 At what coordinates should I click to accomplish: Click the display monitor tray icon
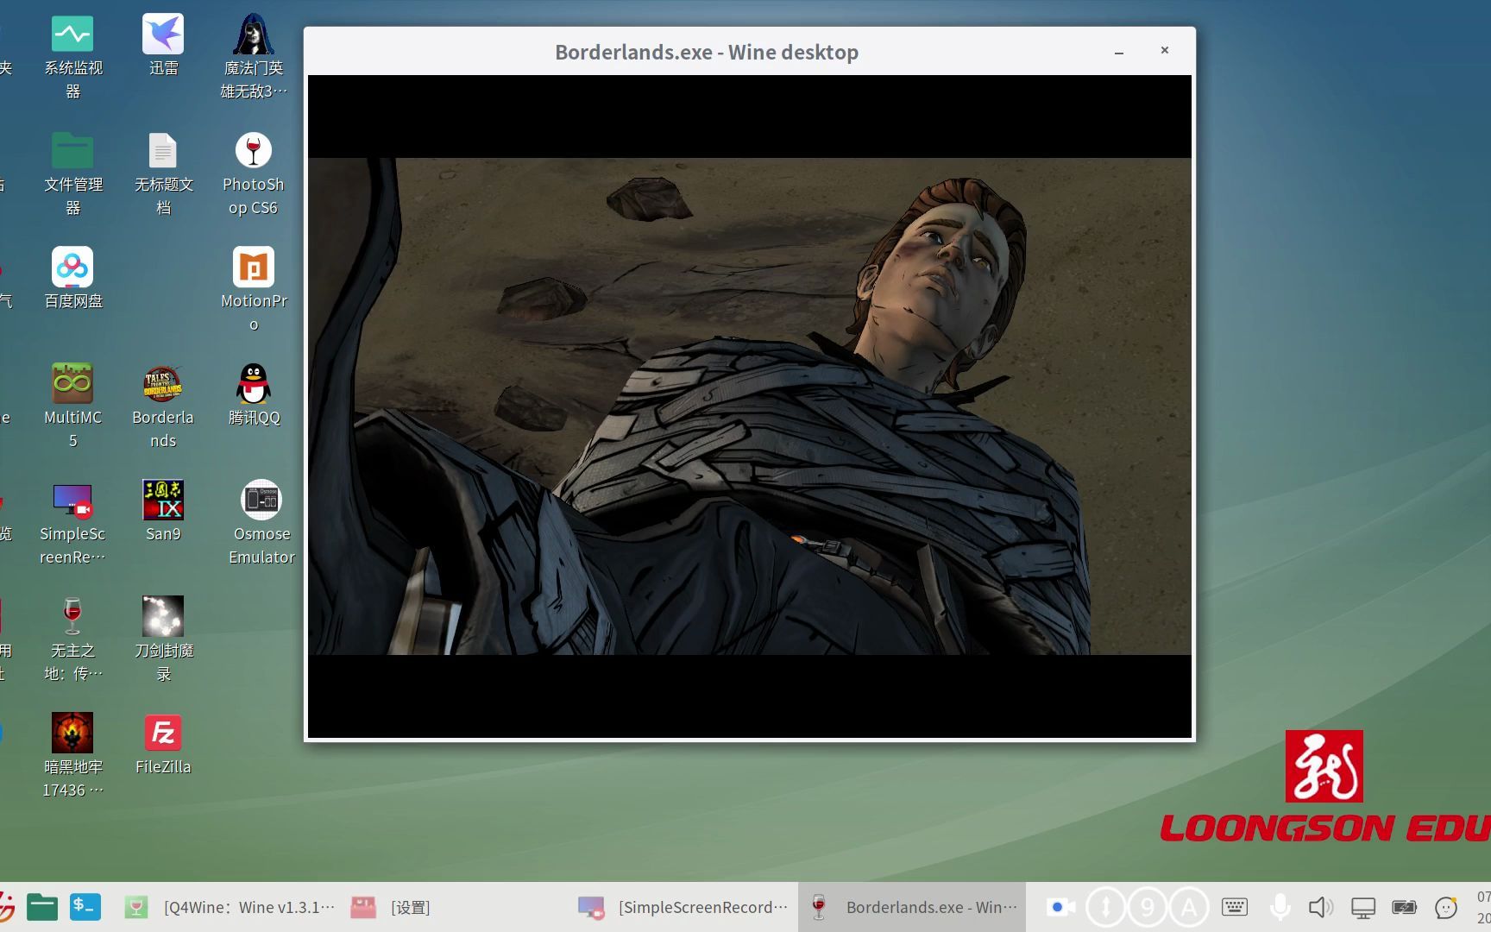coord(1363,908)
